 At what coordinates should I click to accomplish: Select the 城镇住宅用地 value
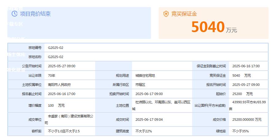pyautogui.click(x=145, y=76)
